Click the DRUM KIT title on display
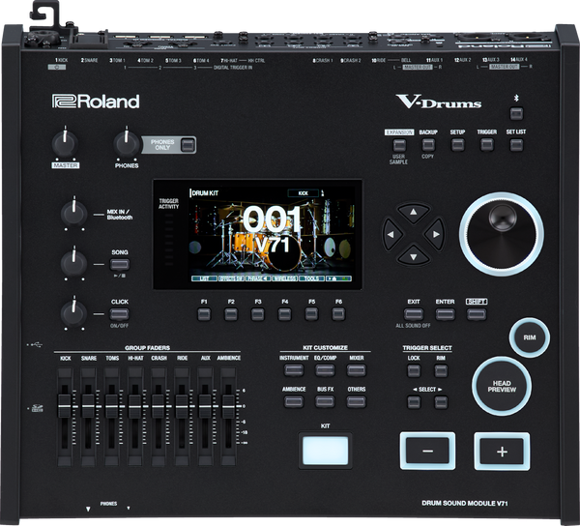The image size is (580, 526). [x=205, y=193]
